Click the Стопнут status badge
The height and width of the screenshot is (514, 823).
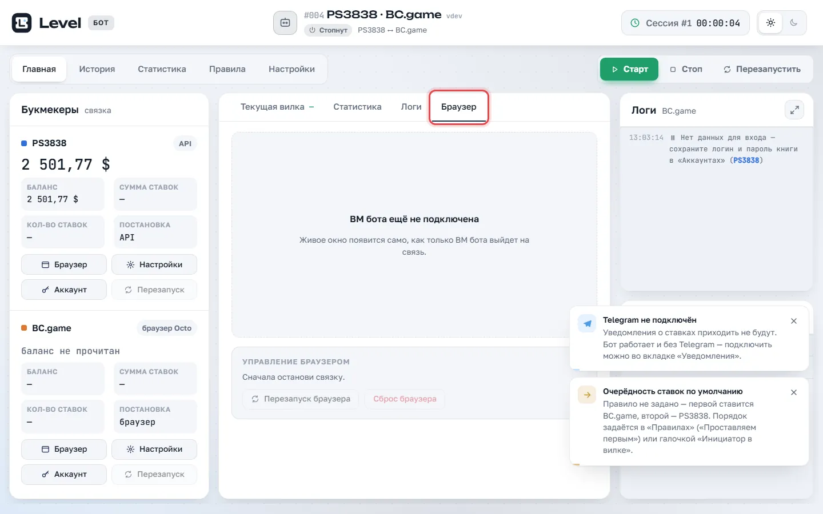(328, 30)
